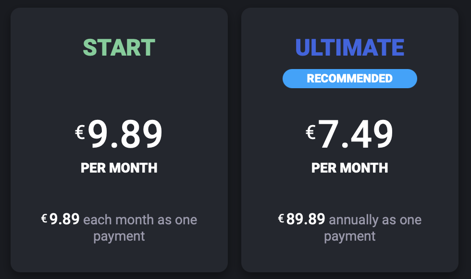Screen dimensions: 471x279
Task: Click the euro symbol beside large 7.49
Action: (310, 132)
